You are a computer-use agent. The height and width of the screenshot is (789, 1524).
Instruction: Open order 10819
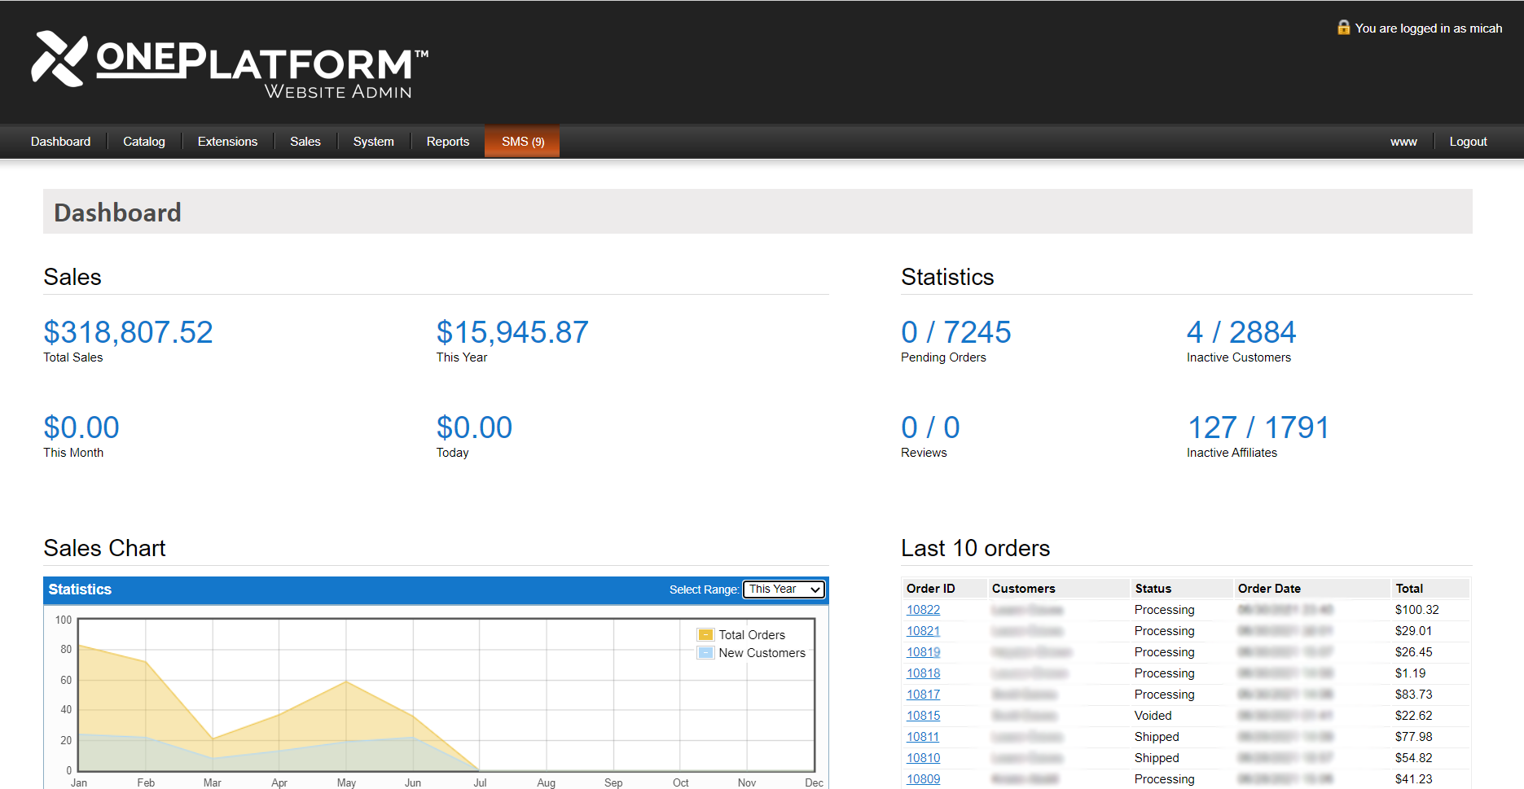(923, 652)
